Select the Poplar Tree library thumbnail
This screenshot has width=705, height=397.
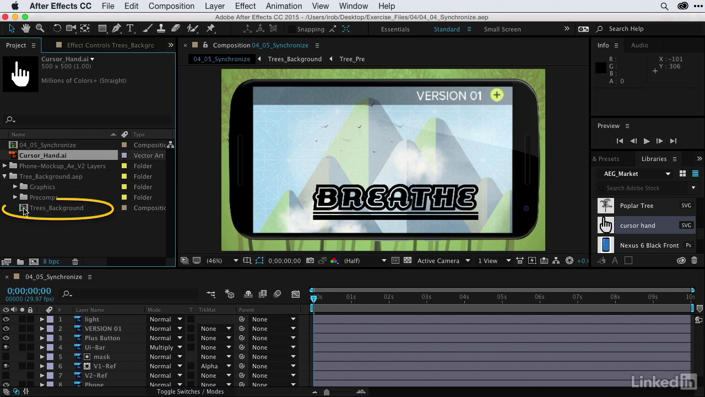click(606, 206)
